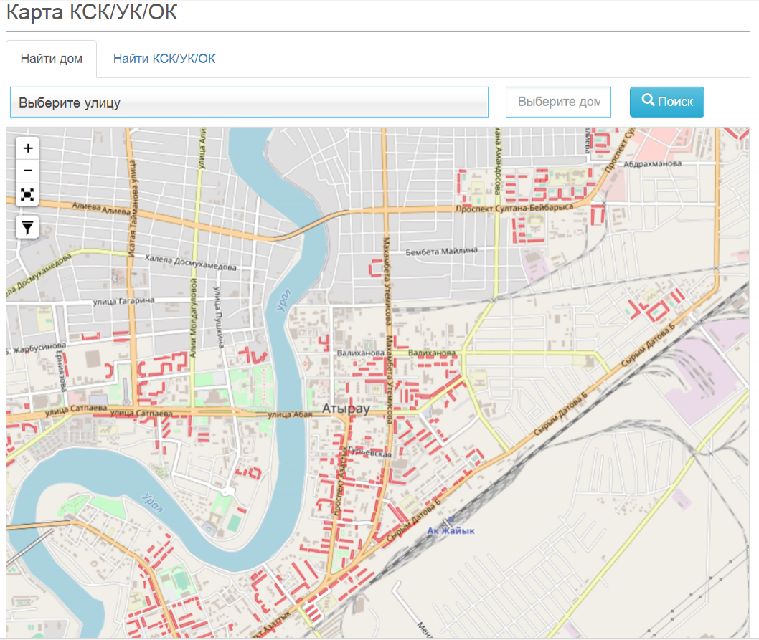
Task: Open the Выберите дом house selector
Action: click(x=558, y=102)
